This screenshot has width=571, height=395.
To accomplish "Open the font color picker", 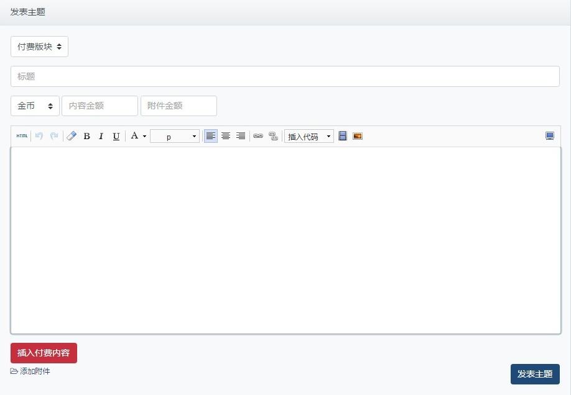I will point(138,136).
